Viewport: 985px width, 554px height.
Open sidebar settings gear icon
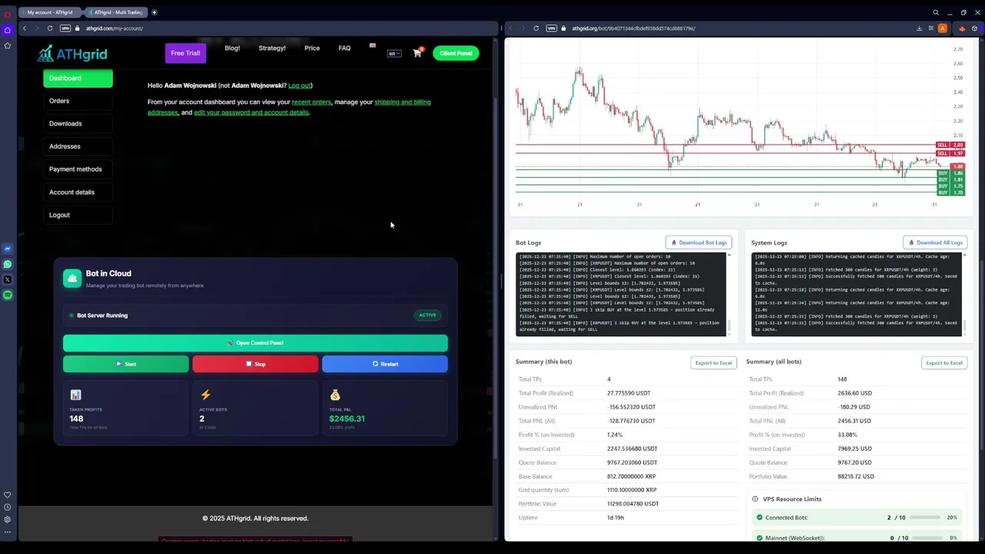[8, 519]
